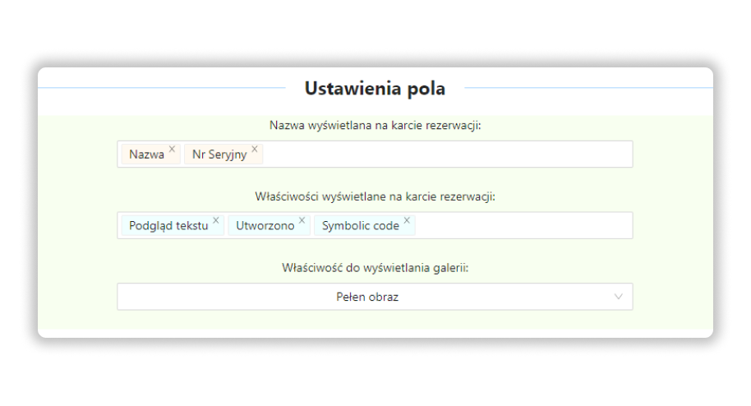Open the Pełen obraz select box
Image resolution: width=751 pixels, height=406 pixels.
375,297
